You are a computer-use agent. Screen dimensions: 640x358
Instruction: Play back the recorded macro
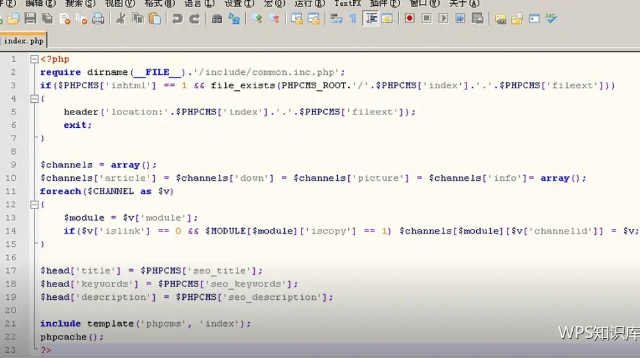tap(444, 19)
